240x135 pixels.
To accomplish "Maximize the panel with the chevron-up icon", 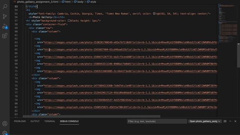I will tap(230, 121).
